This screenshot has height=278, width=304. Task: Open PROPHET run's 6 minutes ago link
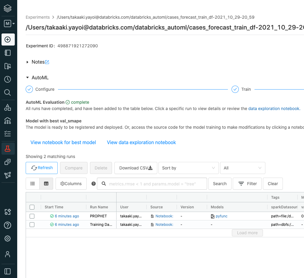point(67,216)
